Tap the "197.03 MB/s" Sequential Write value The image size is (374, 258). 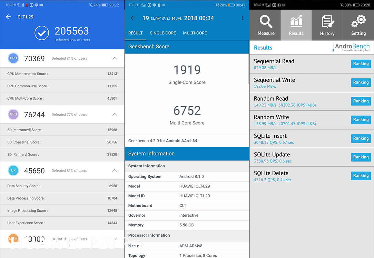click(x=265, y=86)
